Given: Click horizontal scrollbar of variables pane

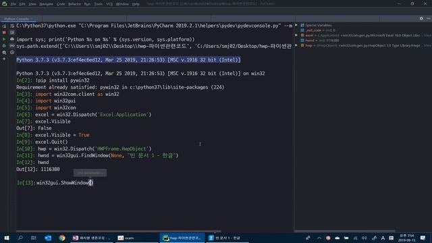Looking at the screenshot, I should pyautogui.click(x=344, y=231).
